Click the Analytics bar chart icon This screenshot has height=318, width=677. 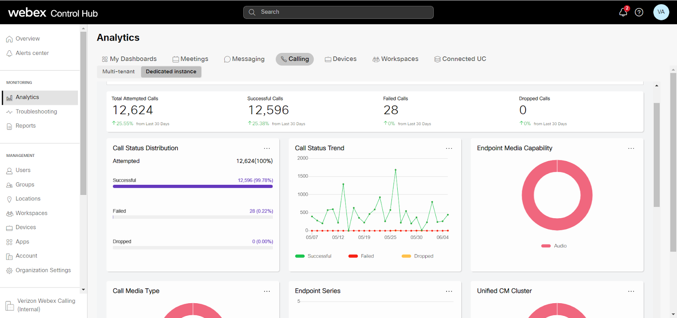tap(9, 98)
